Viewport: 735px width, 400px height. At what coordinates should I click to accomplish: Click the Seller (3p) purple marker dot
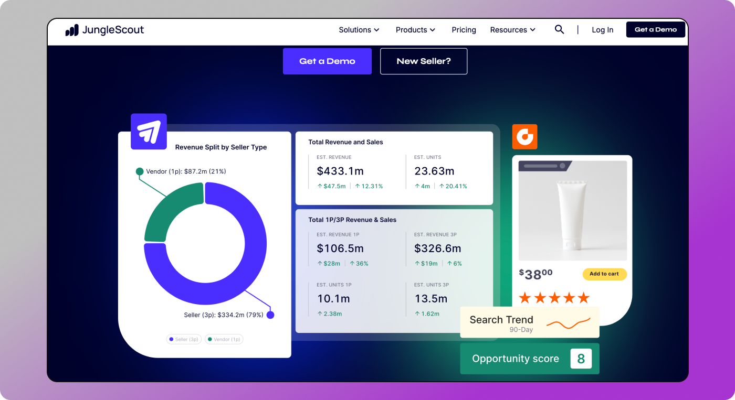(x=270, y=315)
